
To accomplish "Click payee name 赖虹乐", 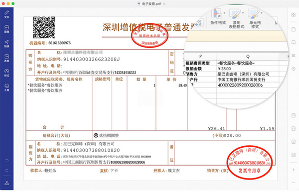I will click(x=50, y=171).
